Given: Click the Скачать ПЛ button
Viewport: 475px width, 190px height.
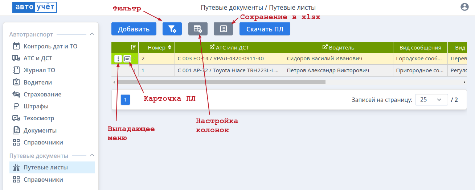Looking at the screenshot, I should 265,29.
